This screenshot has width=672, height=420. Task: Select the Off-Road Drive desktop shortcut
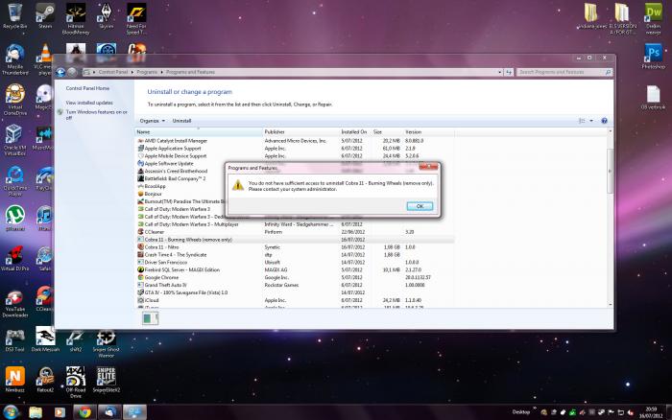[x=76, y=382]
